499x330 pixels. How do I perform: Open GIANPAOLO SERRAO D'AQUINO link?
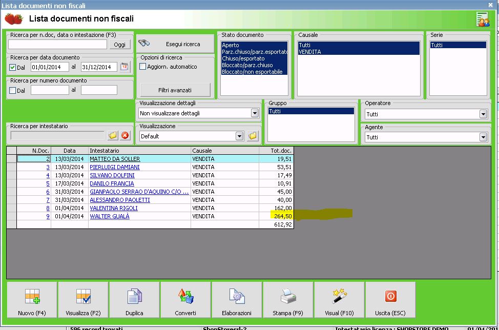click(139, 192)
